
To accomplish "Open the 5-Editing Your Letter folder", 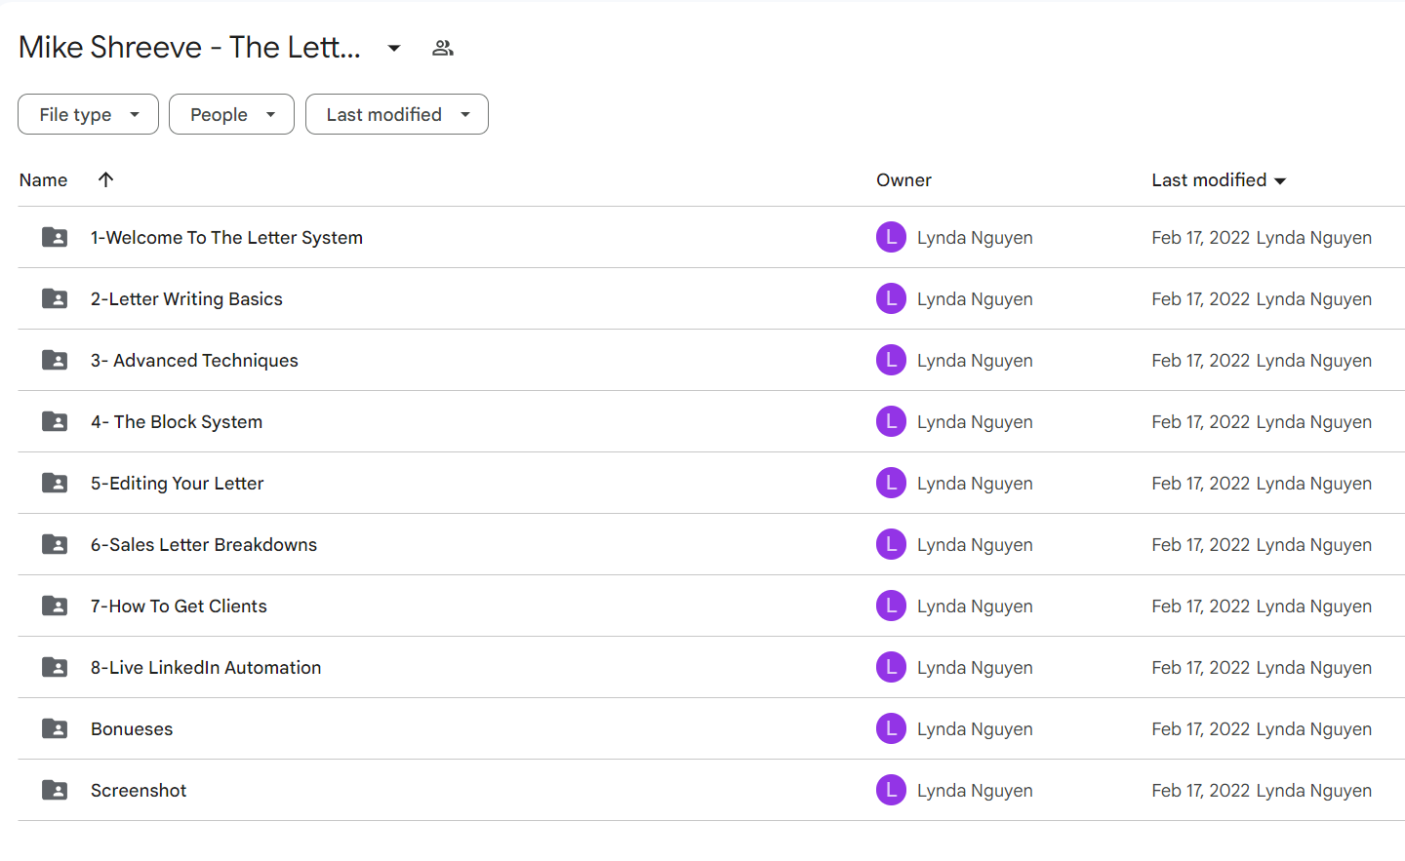I will pyautogui.click(x=177, y=484).
